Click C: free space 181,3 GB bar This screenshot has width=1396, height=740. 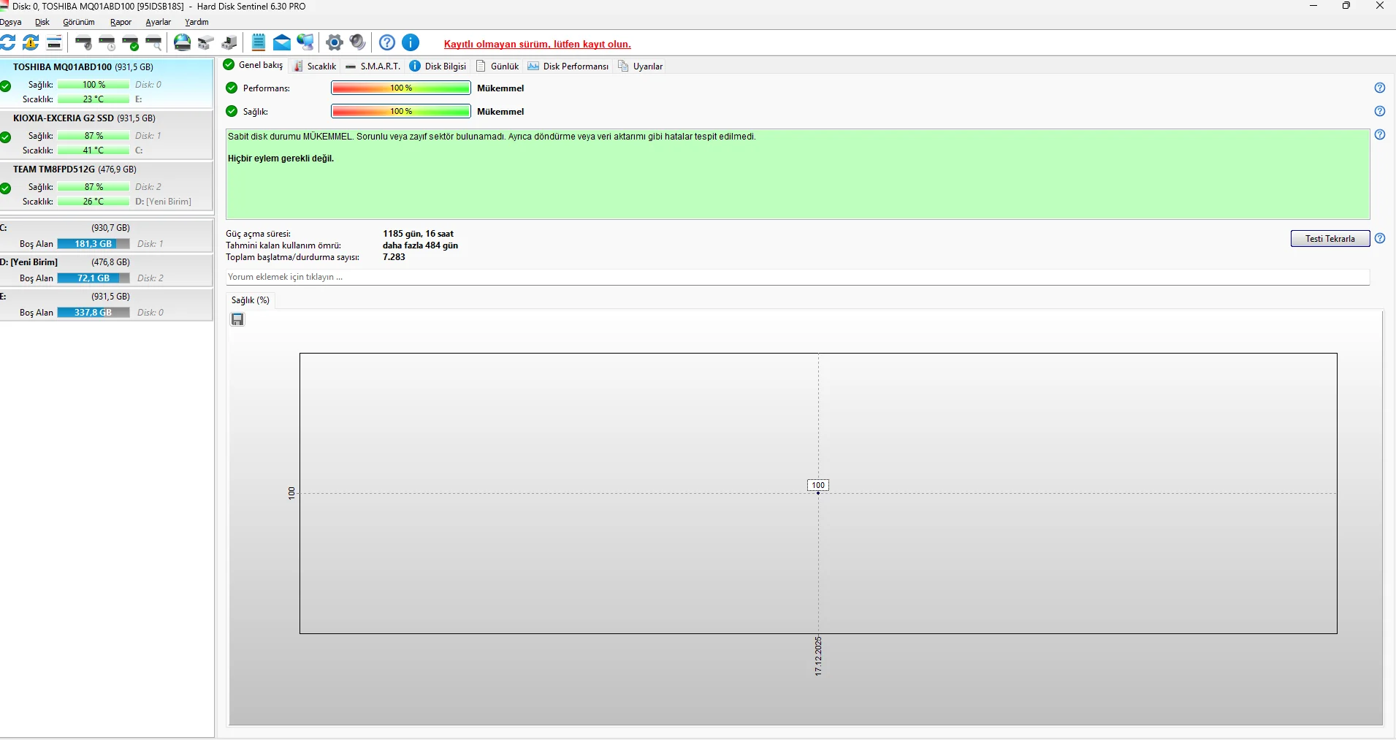click(94, 244)
